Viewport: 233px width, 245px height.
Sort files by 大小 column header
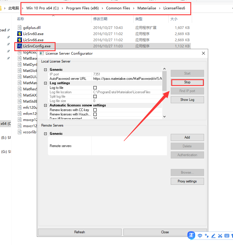pyautogui.click(x=174, y=19)
